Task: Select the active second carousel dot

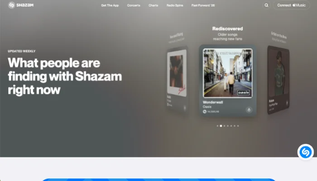Action: pos(221,126)
